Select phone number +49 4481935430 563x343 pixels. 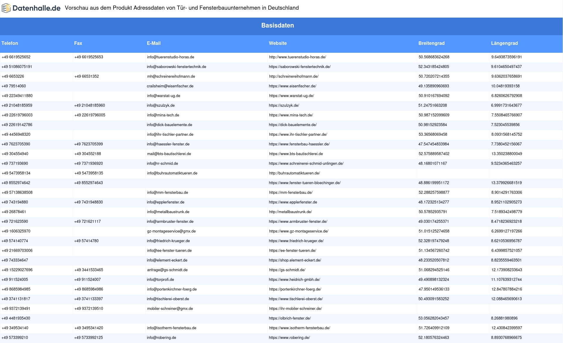pos(16,318)
